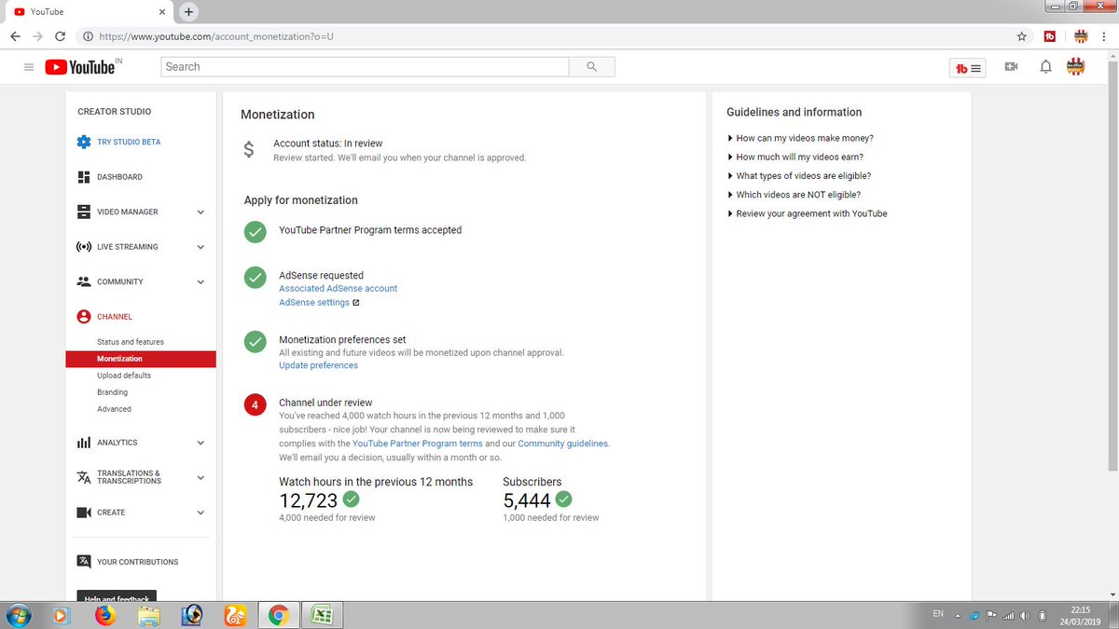Expand the Create section

pyautogui.click(x=200, y=513)
